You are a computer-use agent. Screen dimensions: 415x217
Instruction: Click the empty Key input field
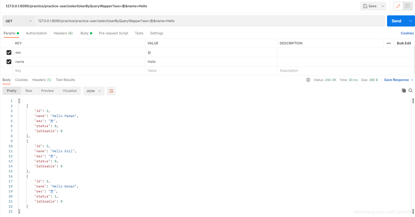coord(79,71)
